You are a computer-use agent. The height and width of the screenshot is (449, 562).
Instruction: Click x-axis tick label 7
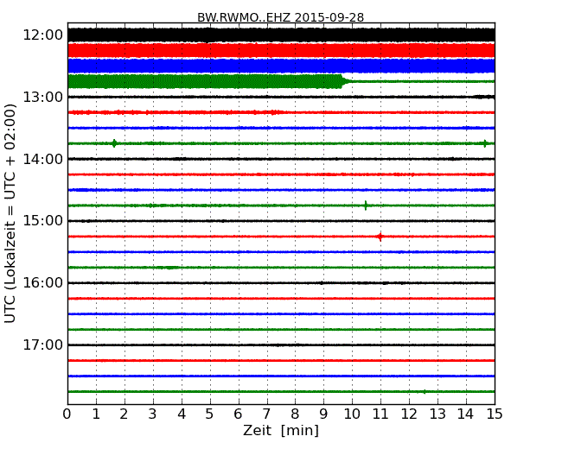266,414
